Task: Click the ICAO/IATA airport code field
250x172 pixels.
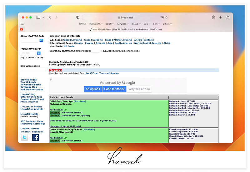Action: (x=95, y=51)
